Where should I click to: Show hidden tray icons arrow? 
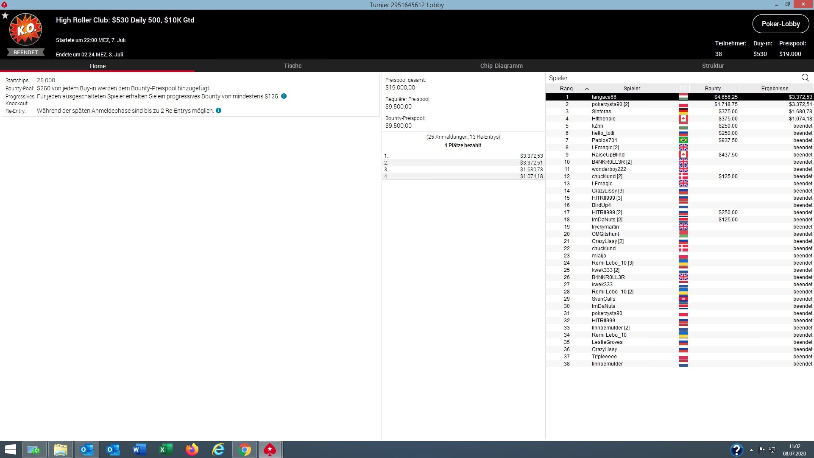751,450
